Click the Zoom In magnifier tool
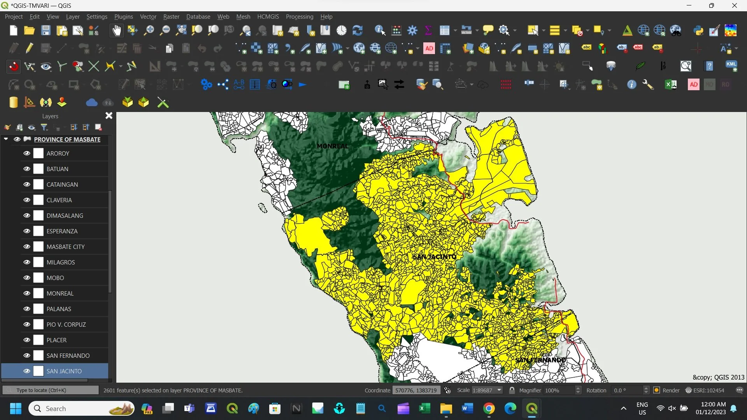This screenshot has height=420, width=747. pos(149,30)
